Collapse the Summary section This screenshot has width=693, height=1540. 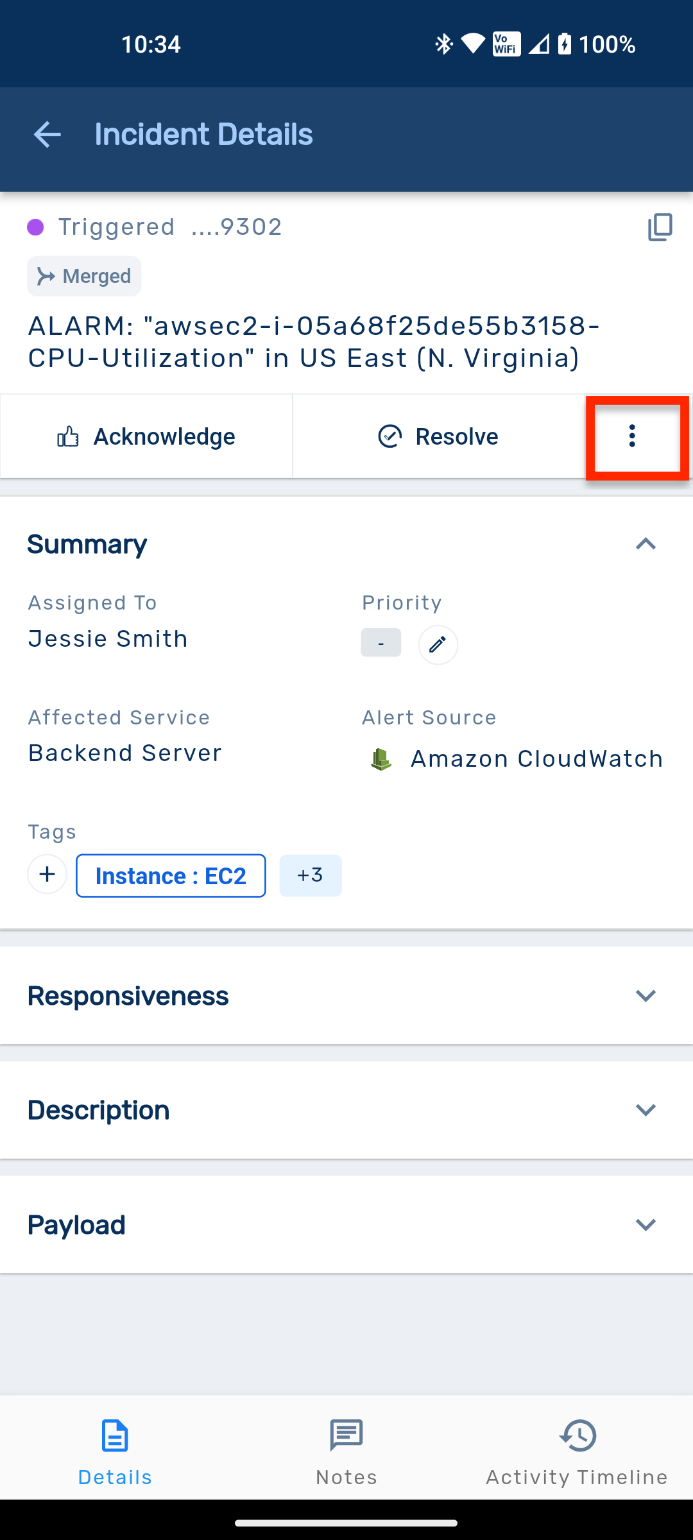point(646,544)
